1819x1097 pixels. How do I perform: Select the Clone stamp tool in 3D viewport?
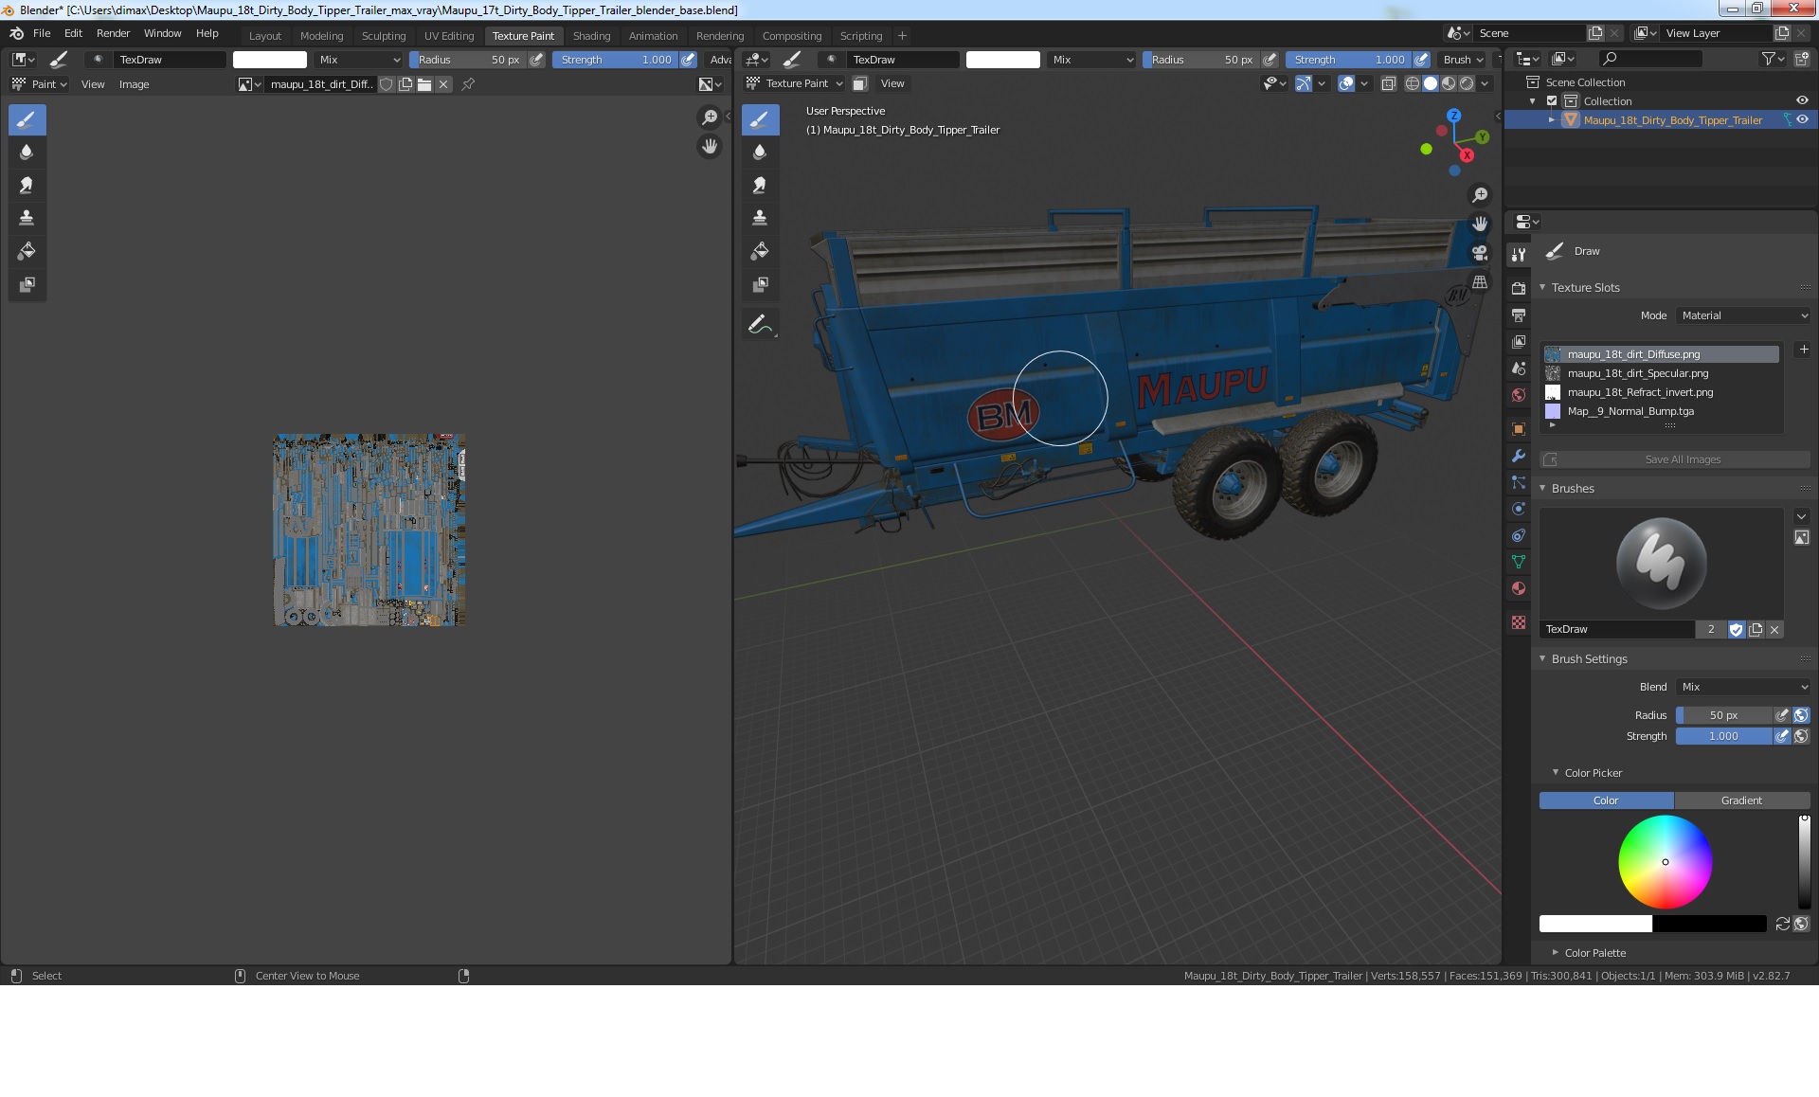point(760,218)
